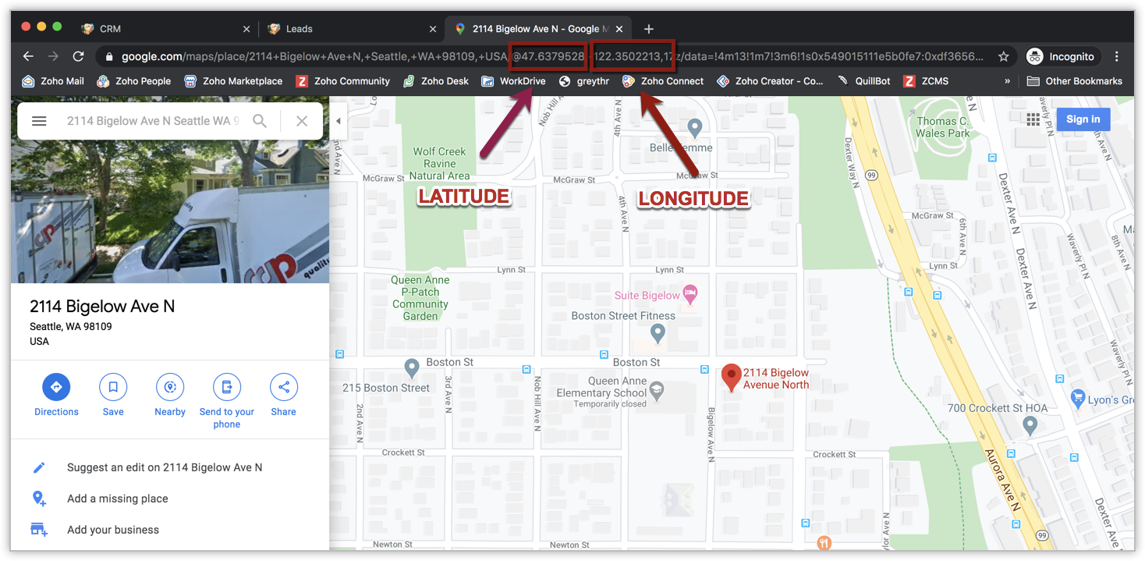Click Add a missing place
Screen dimensions: 1145x561
(117, 499)
